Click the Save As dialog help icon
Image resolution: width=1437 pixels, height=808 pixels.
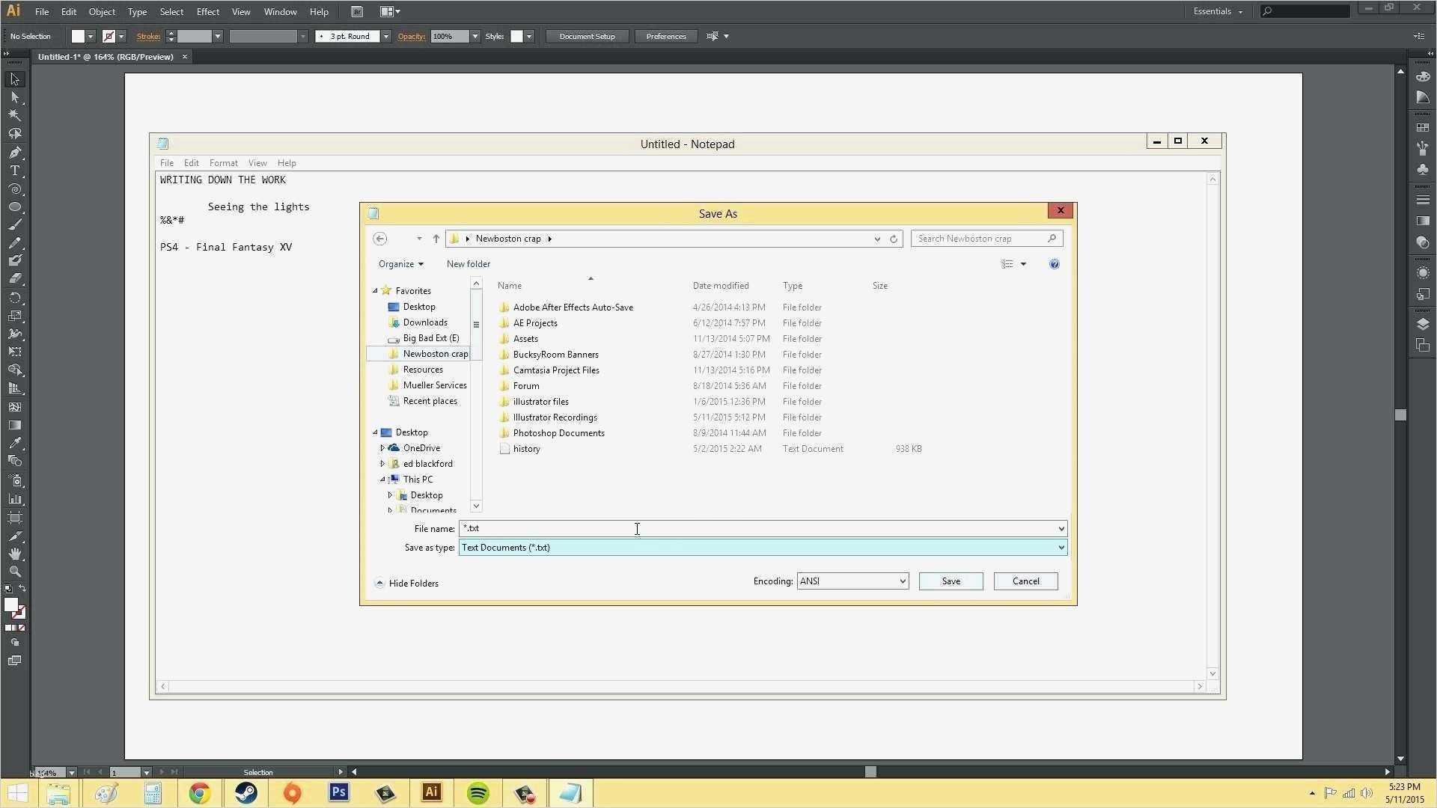1054,264
